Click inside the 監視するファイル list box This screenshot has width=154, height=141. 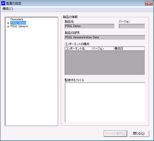[x=105, y=102]
